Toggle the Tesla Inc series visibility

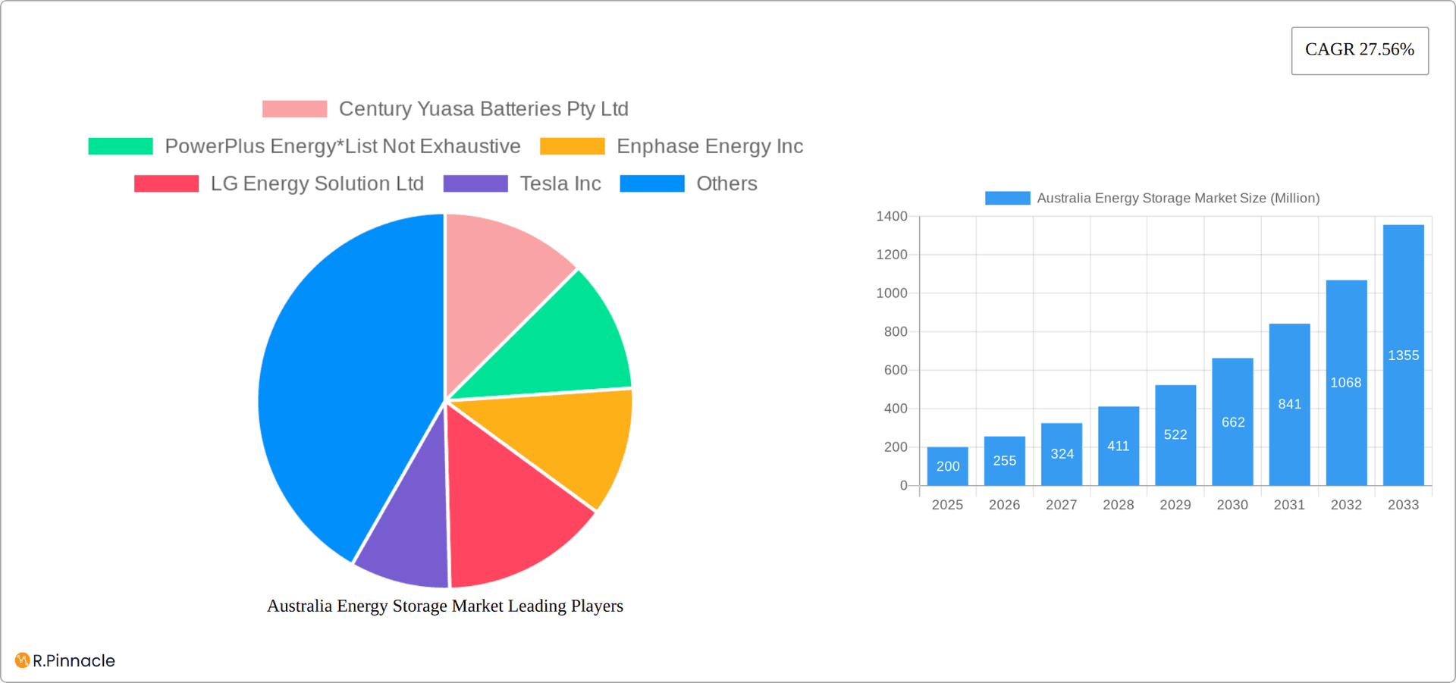click(x=559, y=183)
